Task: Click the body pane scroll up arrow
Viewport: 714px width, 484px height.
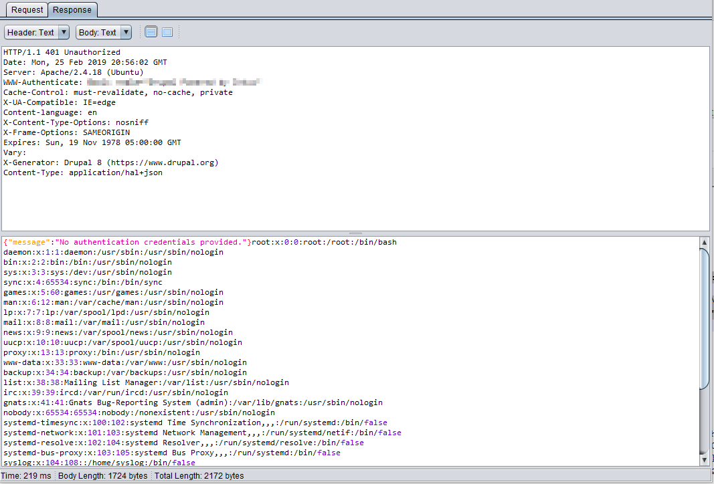Action: 704,241
